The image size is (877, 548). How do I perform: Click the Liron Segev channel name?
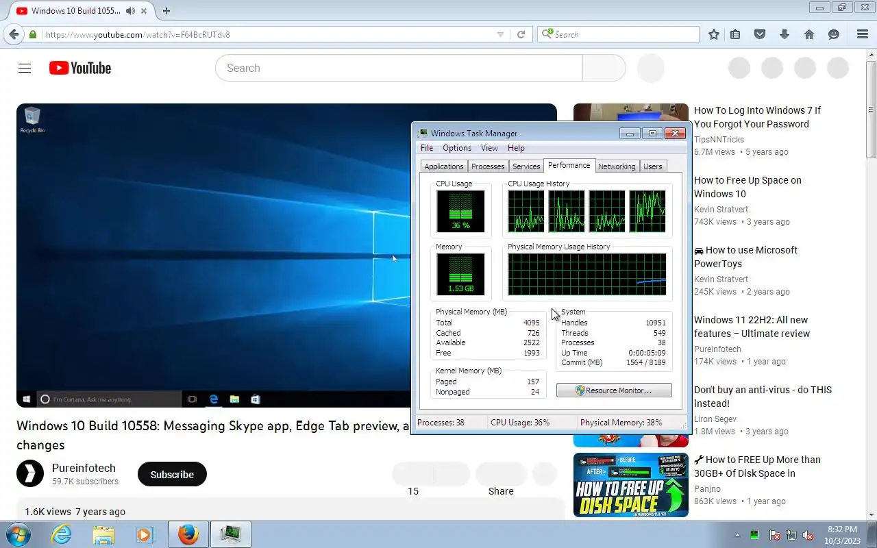715,419
